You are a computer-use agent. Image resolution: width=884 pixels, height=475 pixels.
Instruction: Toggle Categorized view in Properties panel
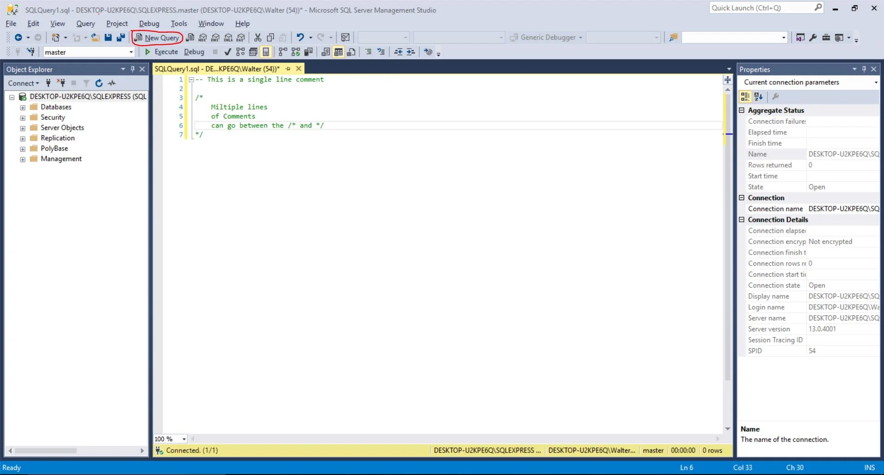coord(745,97)
